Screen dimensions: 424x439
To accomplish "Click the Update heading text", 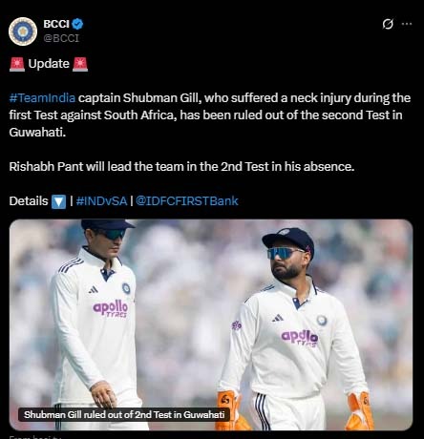I will coord(49,64).
